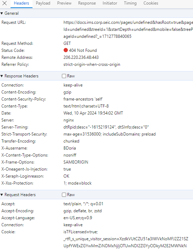Click the gzip Content-Encoding value
This screenshot has height=249, width=193.
67,92
